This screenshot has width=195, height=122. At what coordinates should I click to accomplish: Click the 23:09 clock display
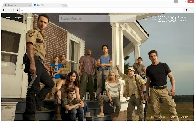point(167,19)
